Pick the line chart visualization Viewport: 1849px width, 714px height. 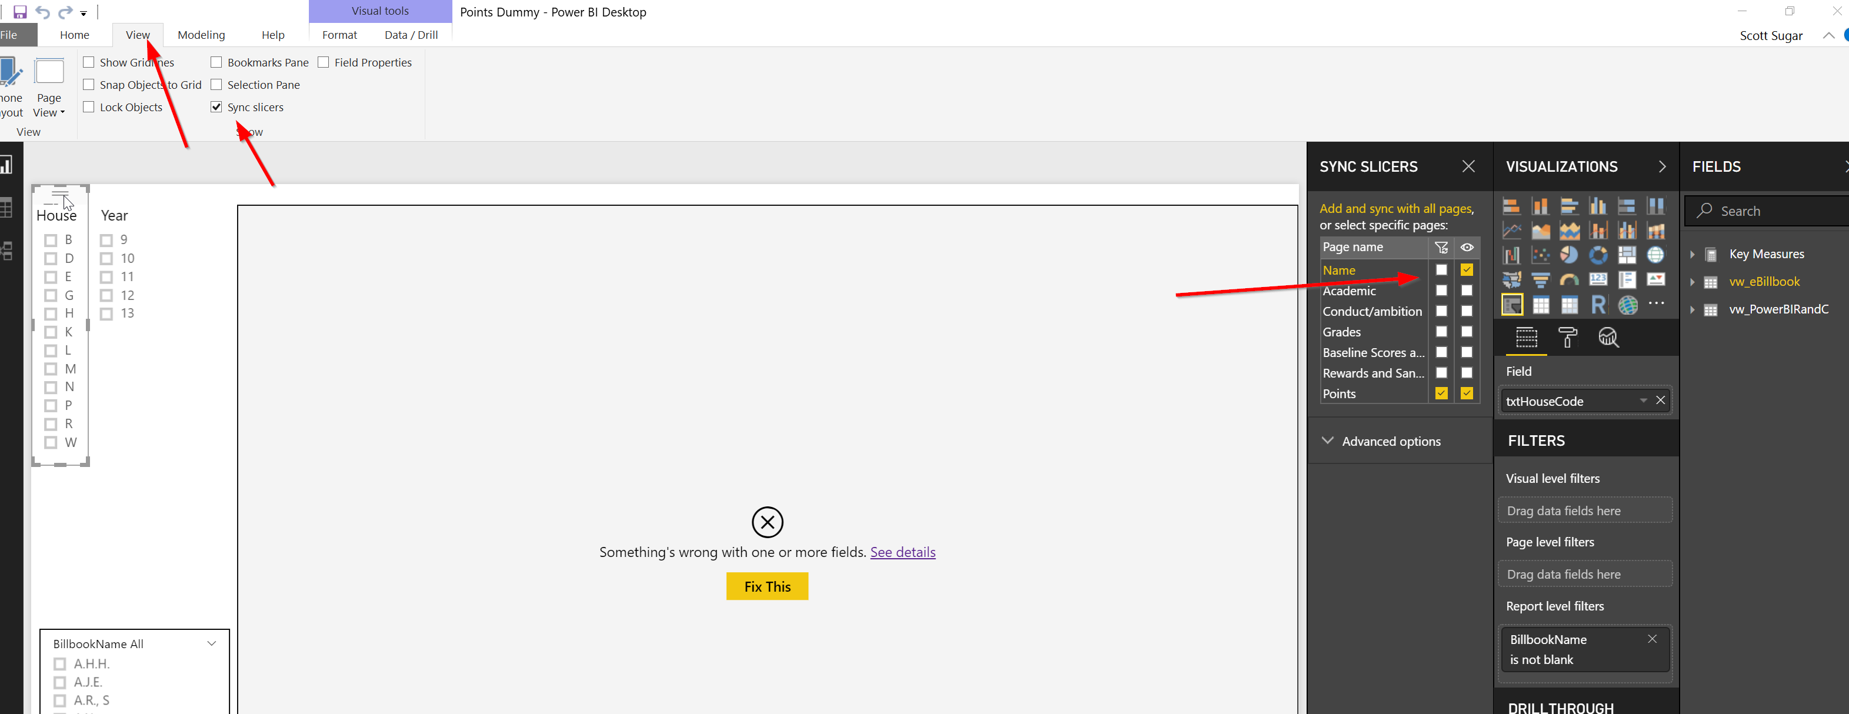(x=1512, y=231)
